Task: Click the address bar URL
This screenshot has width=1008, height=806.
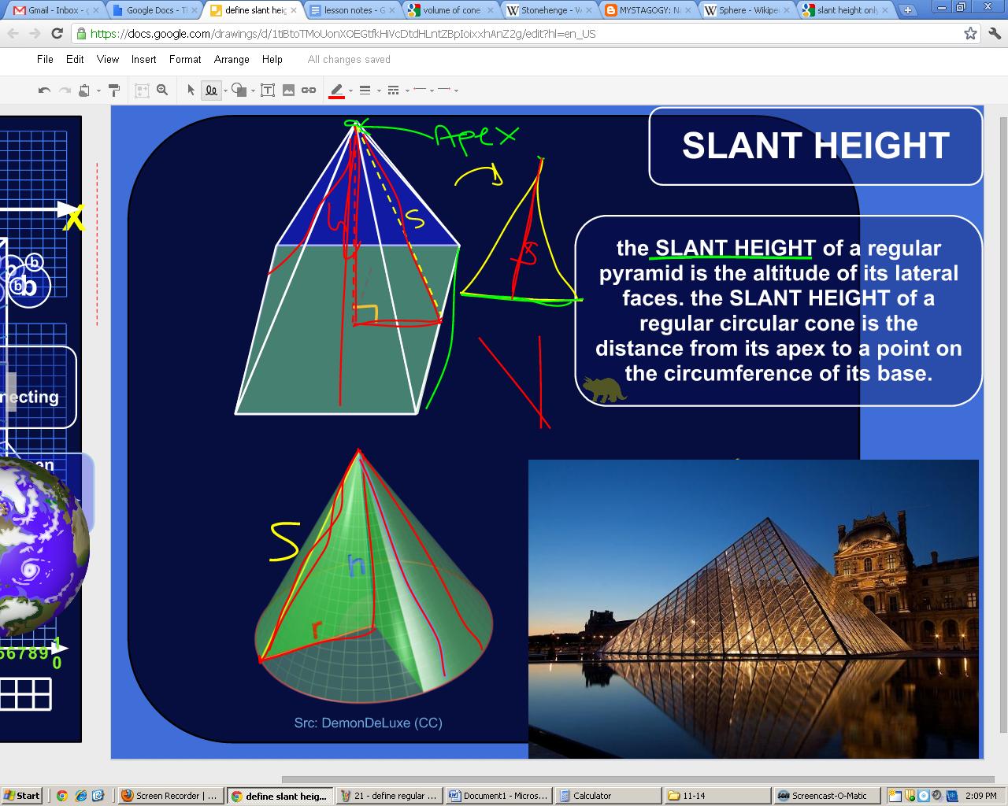Action: [x=343, y=34]
